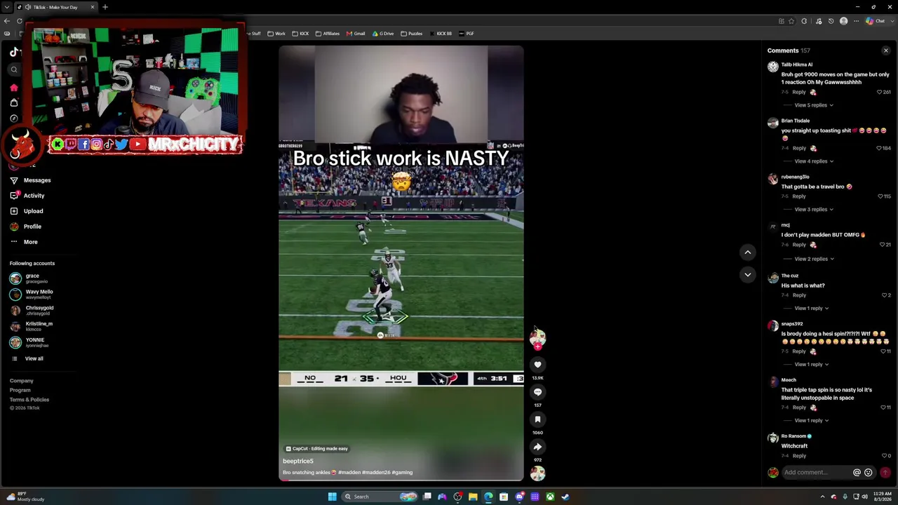Open the TikTok search icon in sidebar
The height and width of the screenshot is (505, 898).
tap(14, 69)
